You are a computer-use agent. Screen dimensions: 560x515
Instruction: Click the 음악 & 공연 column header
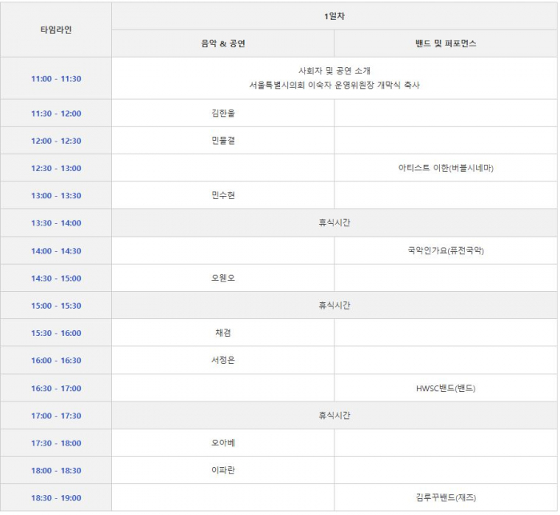tap(222, 44)
